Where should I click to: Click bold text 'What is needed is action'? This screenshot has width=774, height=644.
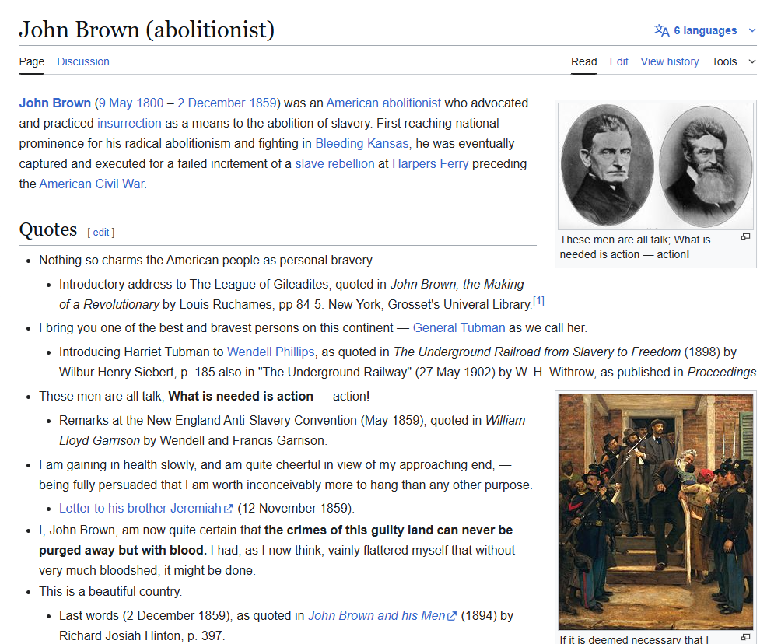pyautogui.click(x=240, y=397)
